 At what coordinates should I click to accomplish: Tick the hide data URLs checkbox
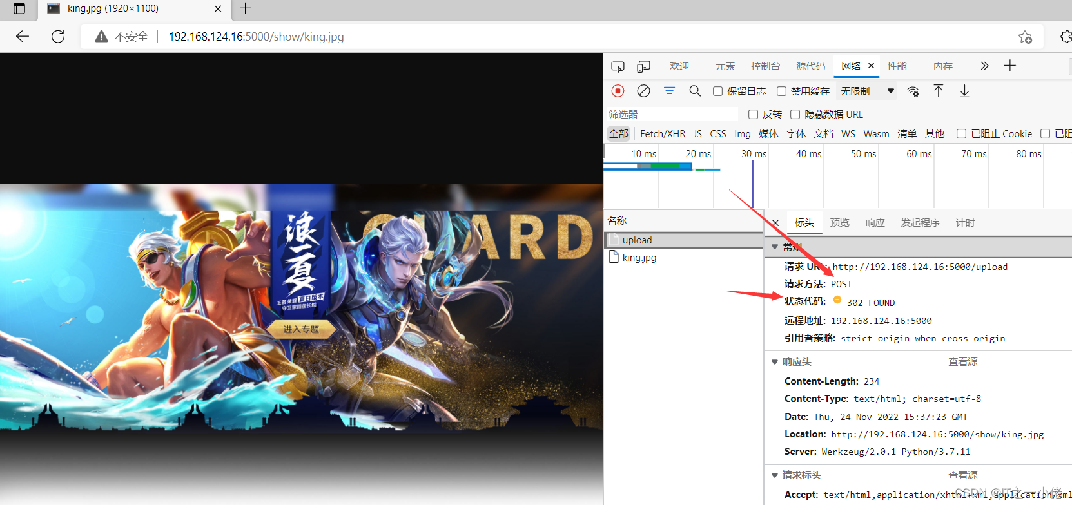pyautogui.click(x=795, y=115)
